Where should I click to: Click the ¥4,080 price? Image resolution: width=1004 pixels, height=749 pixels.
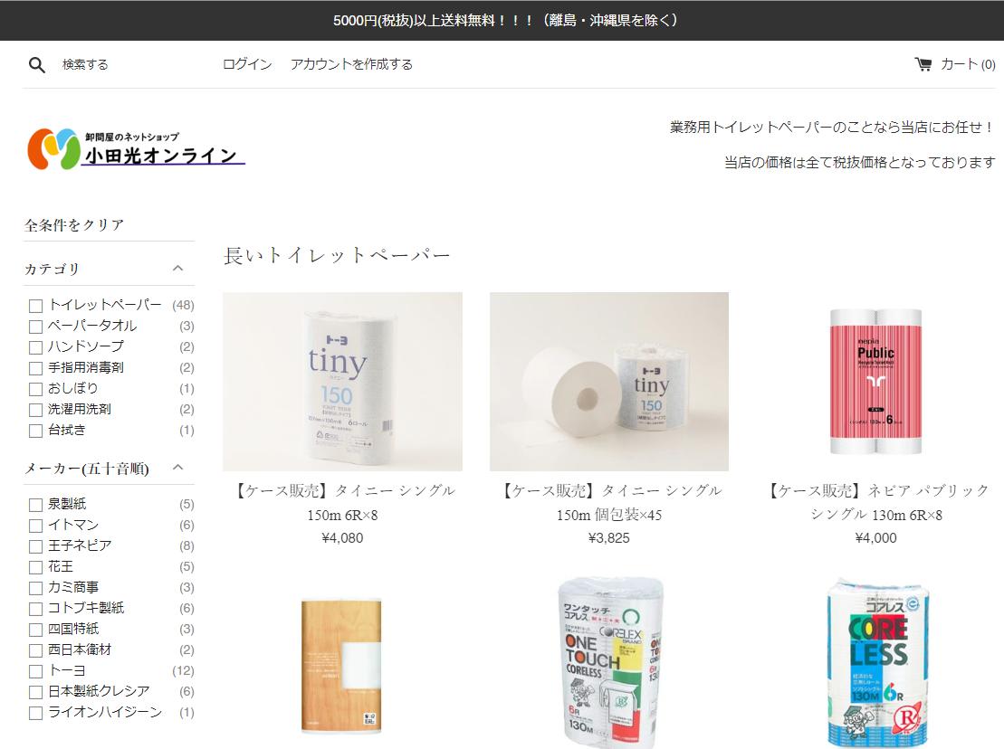tap(342, 538)
